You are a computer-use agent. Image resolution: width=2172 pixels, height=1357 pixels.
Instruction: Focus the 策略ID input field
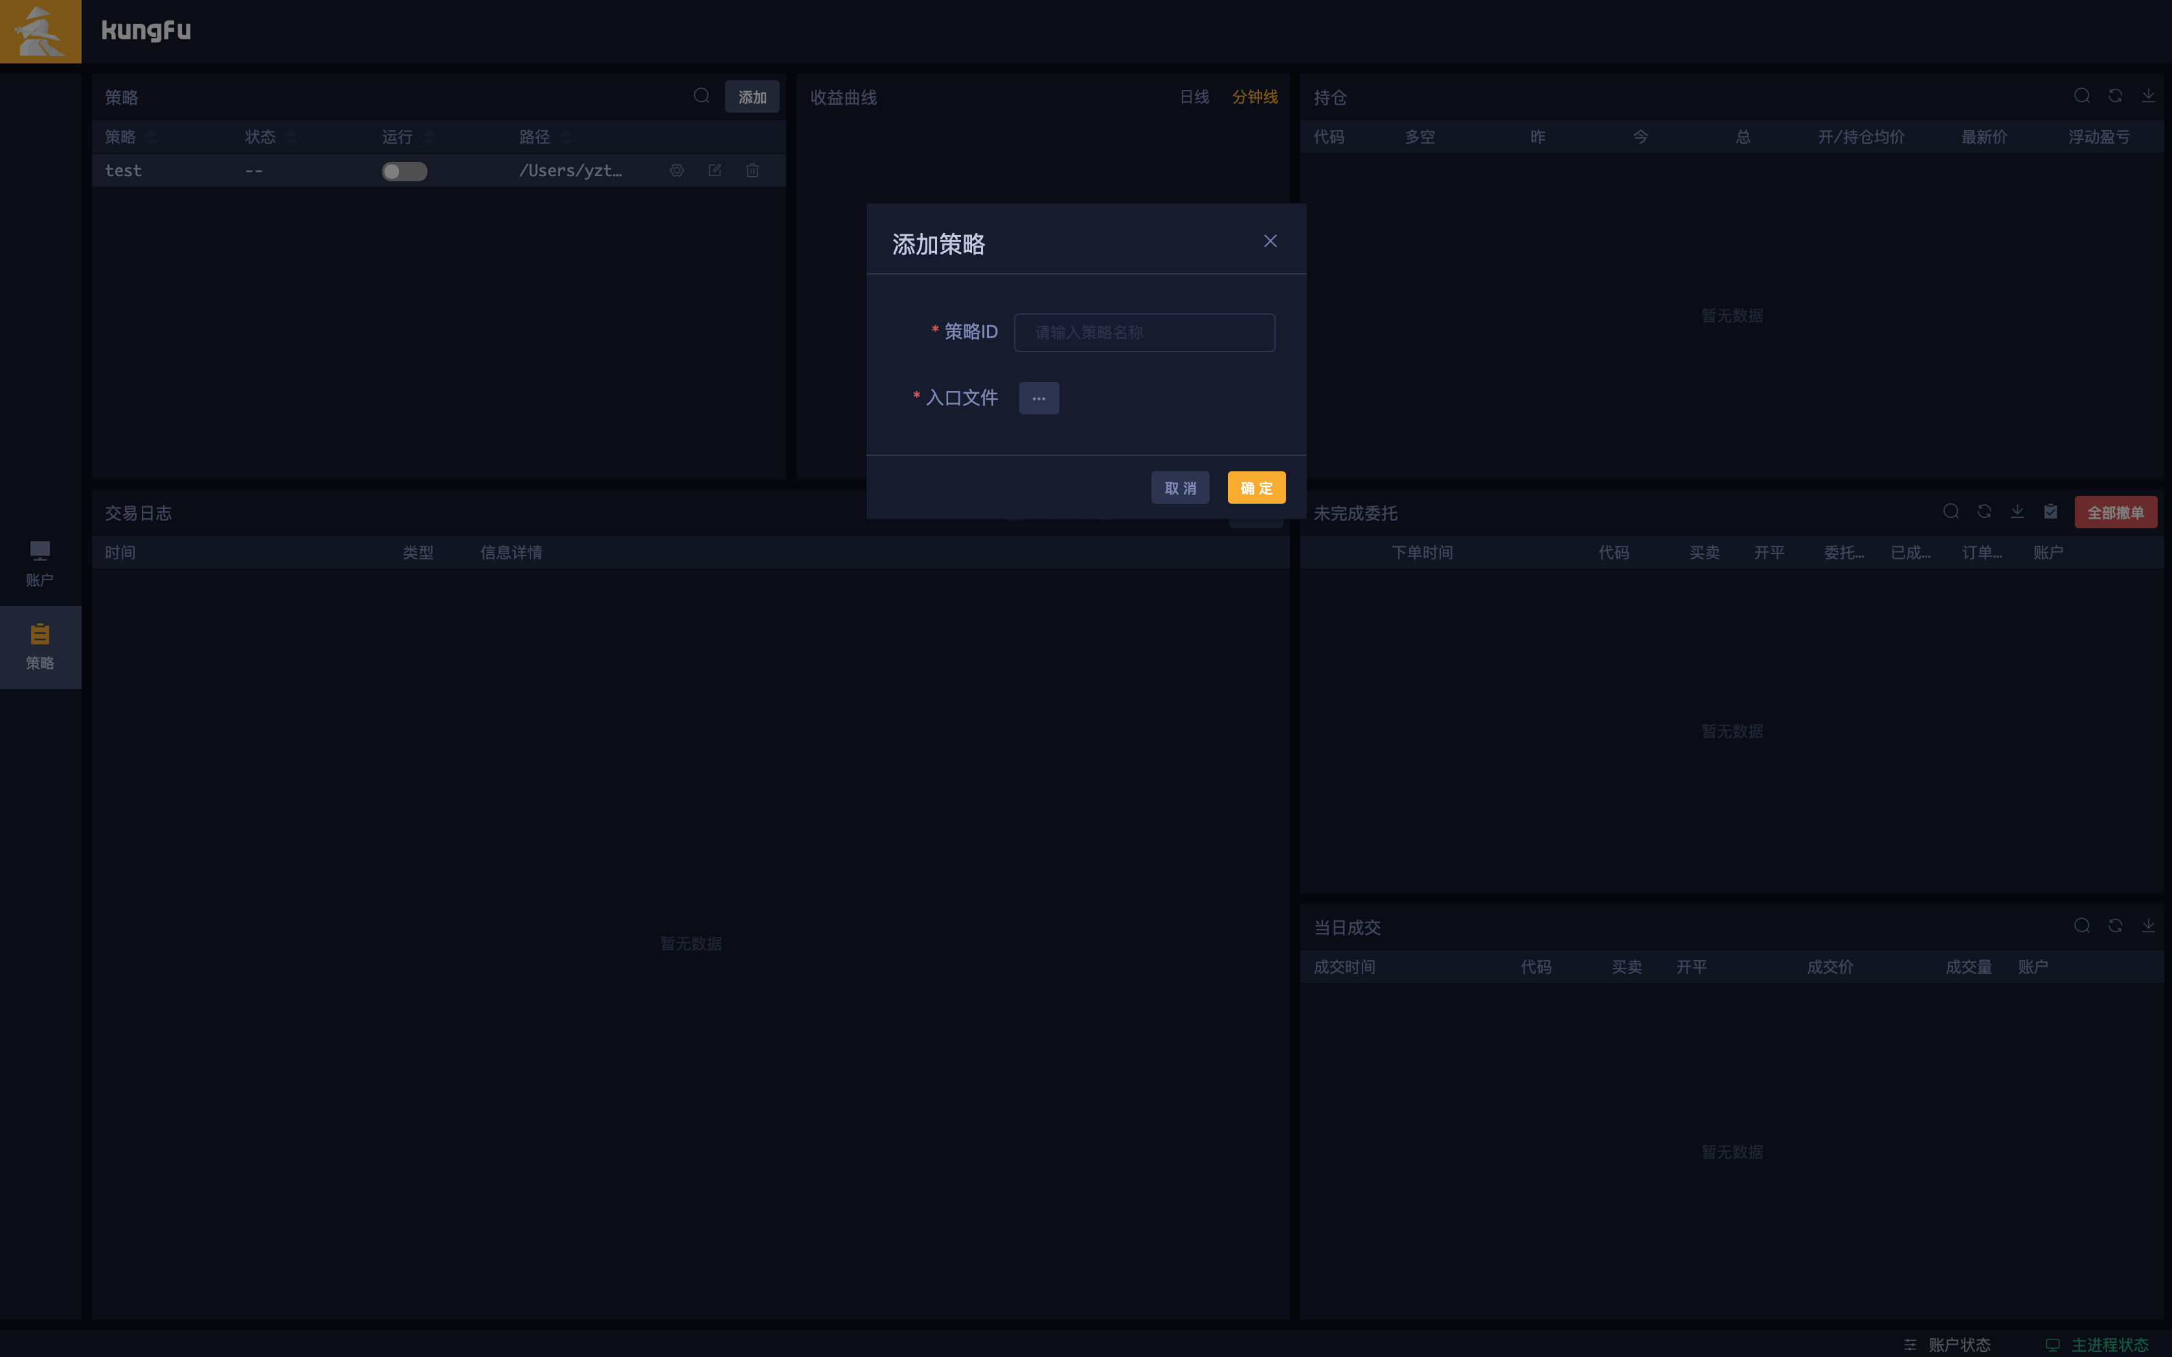coord(1144,333)
